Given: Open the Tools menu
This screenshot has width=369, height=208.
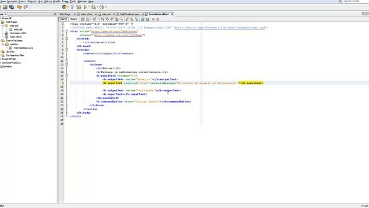Looking at the screenshot, I should pos(73,1).
